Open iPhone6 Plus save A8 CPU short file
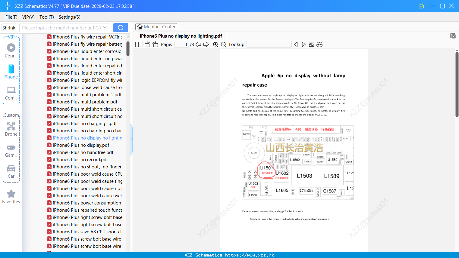Image resolution: width=459 pixels, height=258 pixels. 85,232
